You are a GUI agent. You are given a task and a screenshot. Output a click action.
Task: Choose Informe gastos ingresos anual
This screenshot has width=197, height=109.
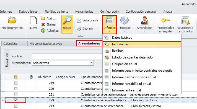142,77
